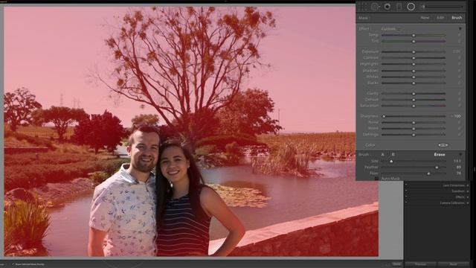Adjust the Blacks slider

click(x=414, y=83)
